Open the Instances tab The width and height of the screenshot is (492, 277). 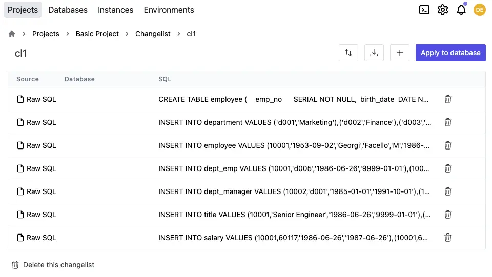pos(115,10)
